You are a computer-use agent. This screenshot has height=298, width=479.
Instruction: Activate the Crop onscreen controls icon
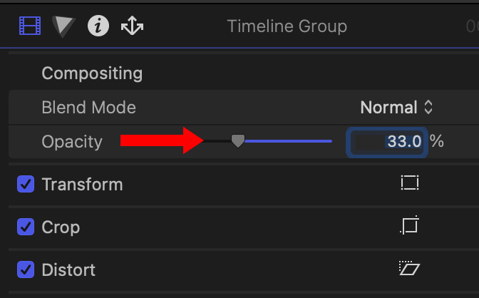pos(410,227)
